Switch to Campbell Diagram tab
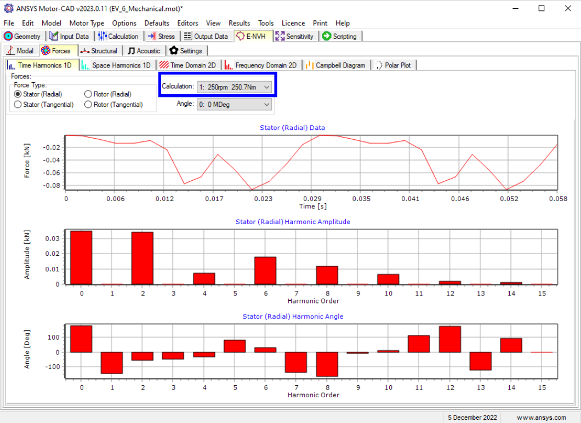 click(x=336, y=66)
